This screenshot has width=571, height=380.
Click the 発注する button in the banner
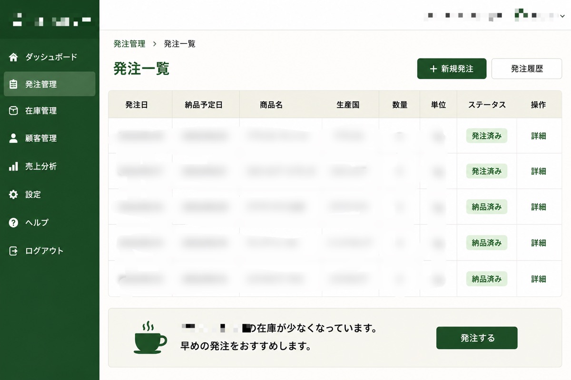coord(477,338)
